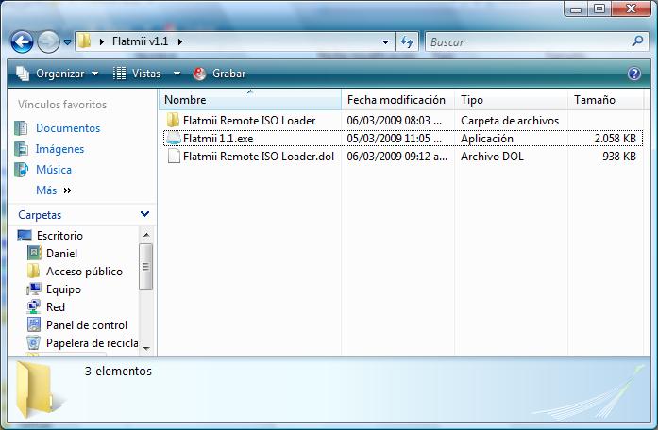Open the Vistas dropdown arrow
This screenshot has height=430, width=658.
pyautogui.click(x=177, y=74)
